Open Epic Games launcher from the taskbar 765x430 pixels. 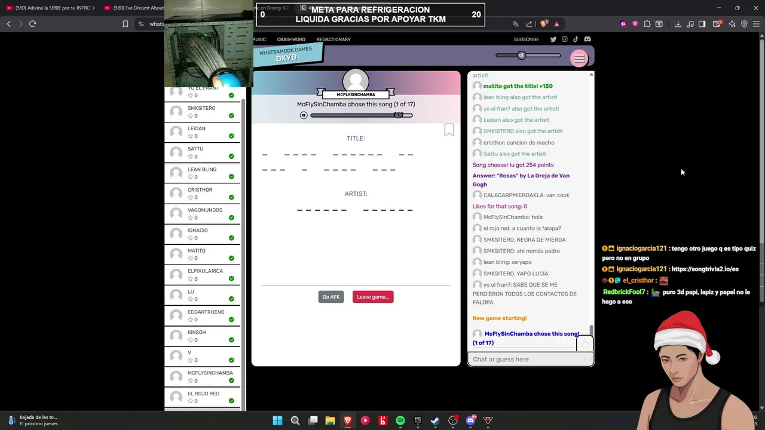coord(418,420)
